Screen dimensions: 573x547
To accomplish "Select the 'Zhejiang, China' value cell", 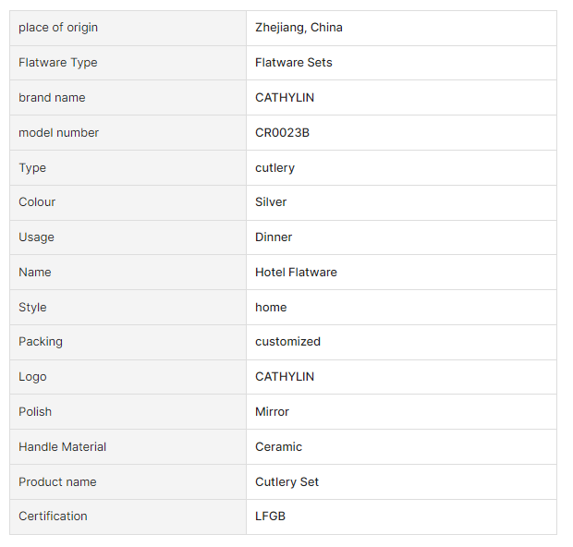I will point(299,28).
